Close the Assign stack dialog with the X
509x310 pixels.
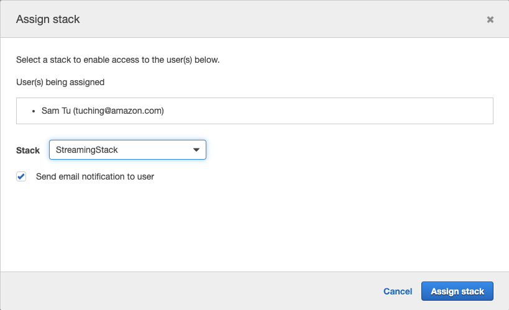click(x=490, y=20)
